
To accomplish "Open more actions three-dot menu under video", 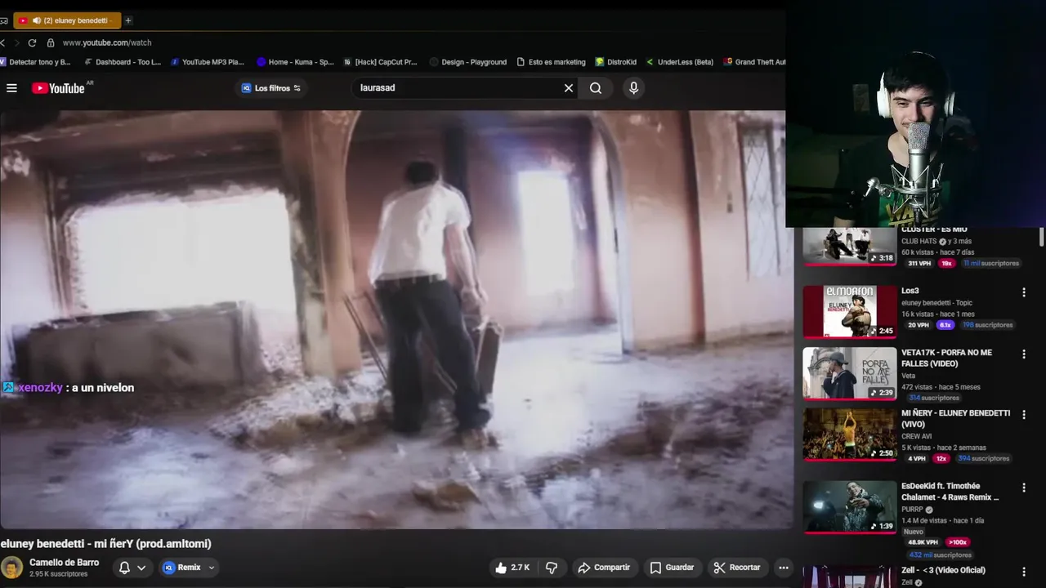I will coord(784,568).
